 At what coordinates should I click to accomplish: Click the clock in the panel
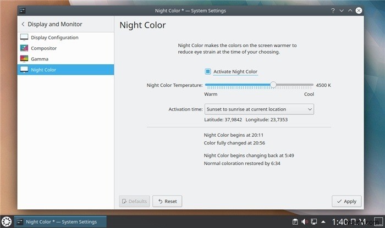pyautogui.click(x=351, y=222)
